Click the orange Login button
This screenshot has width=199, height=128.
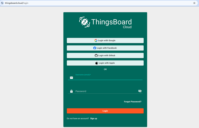point(105,111)
